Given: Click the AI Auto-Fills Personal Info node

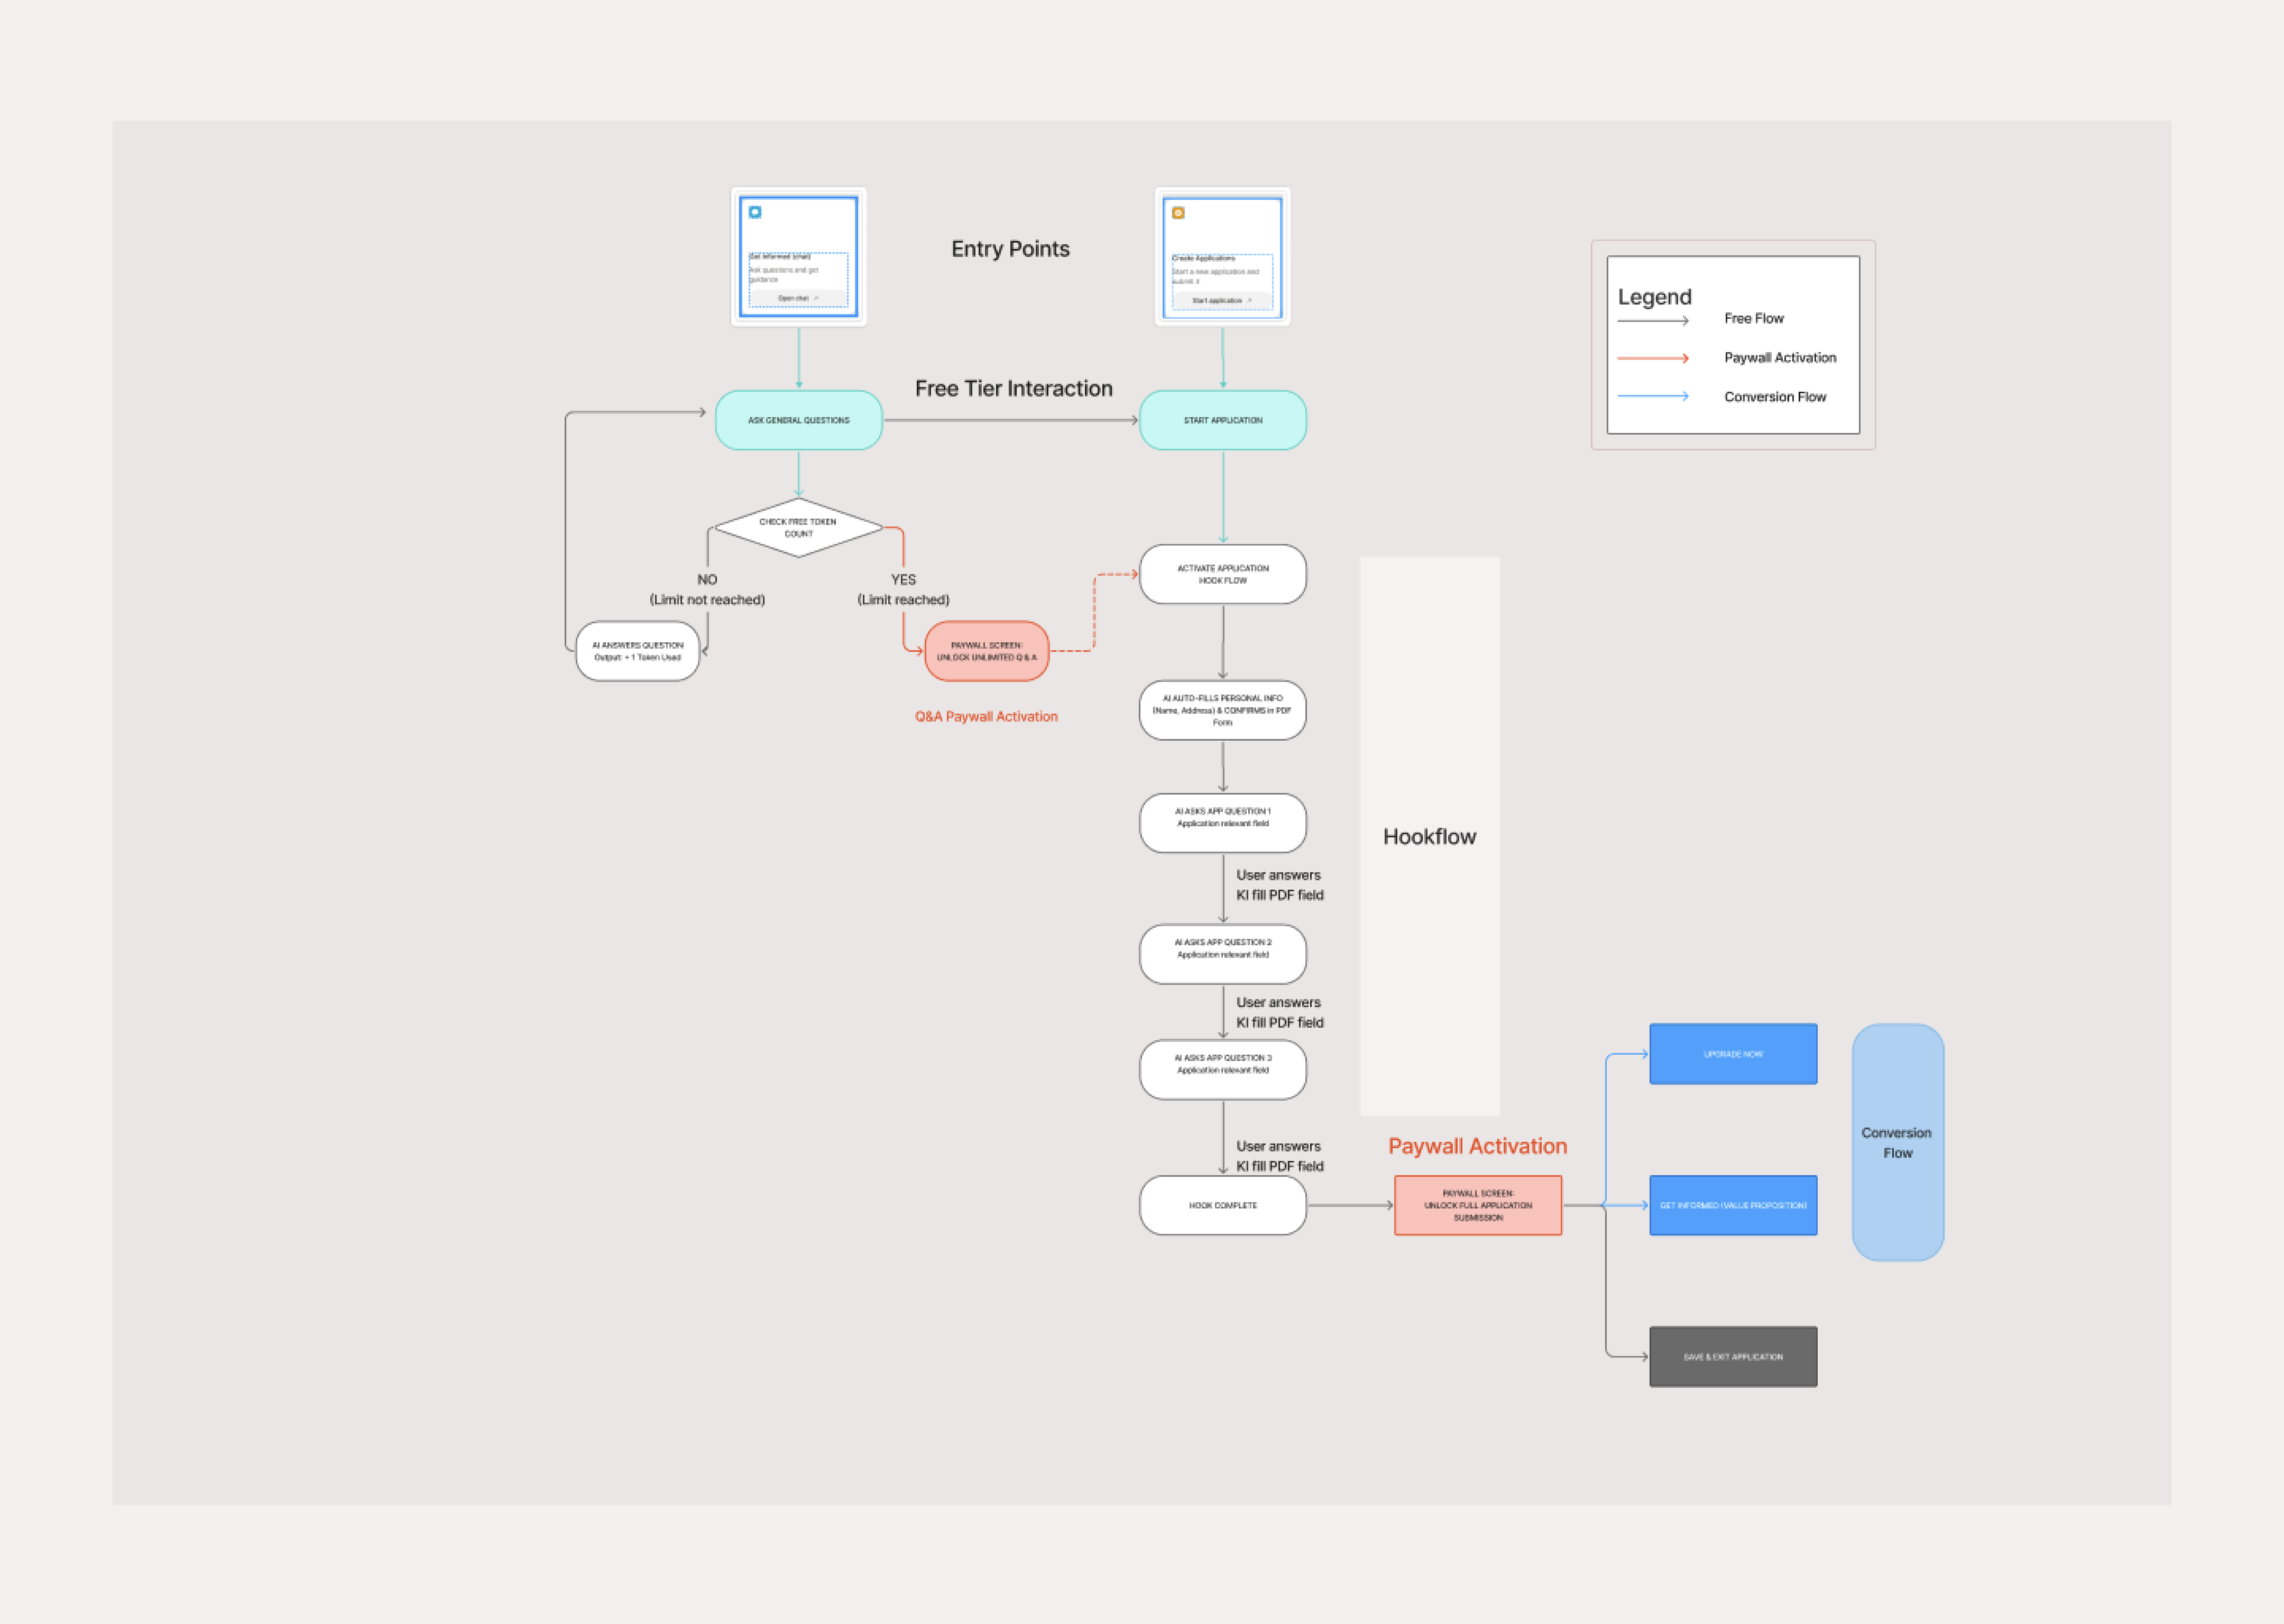Looking at the screenshot, I should pyautogui.click(x=1222, y=710).
